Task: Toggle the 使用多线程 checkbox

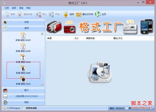Action: pos(24,108)
